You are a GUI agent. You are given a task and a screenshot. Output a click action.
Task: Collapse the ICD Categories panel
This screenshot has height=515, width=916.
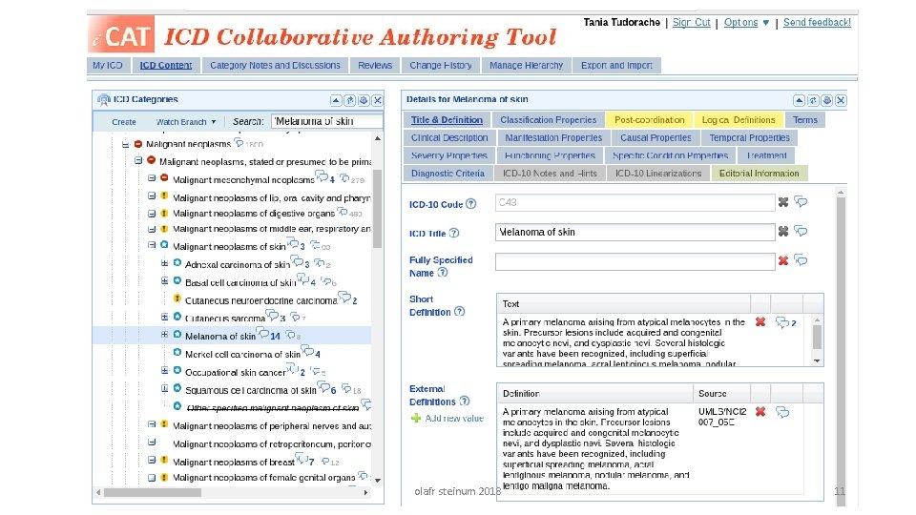(x=336, y=100)
